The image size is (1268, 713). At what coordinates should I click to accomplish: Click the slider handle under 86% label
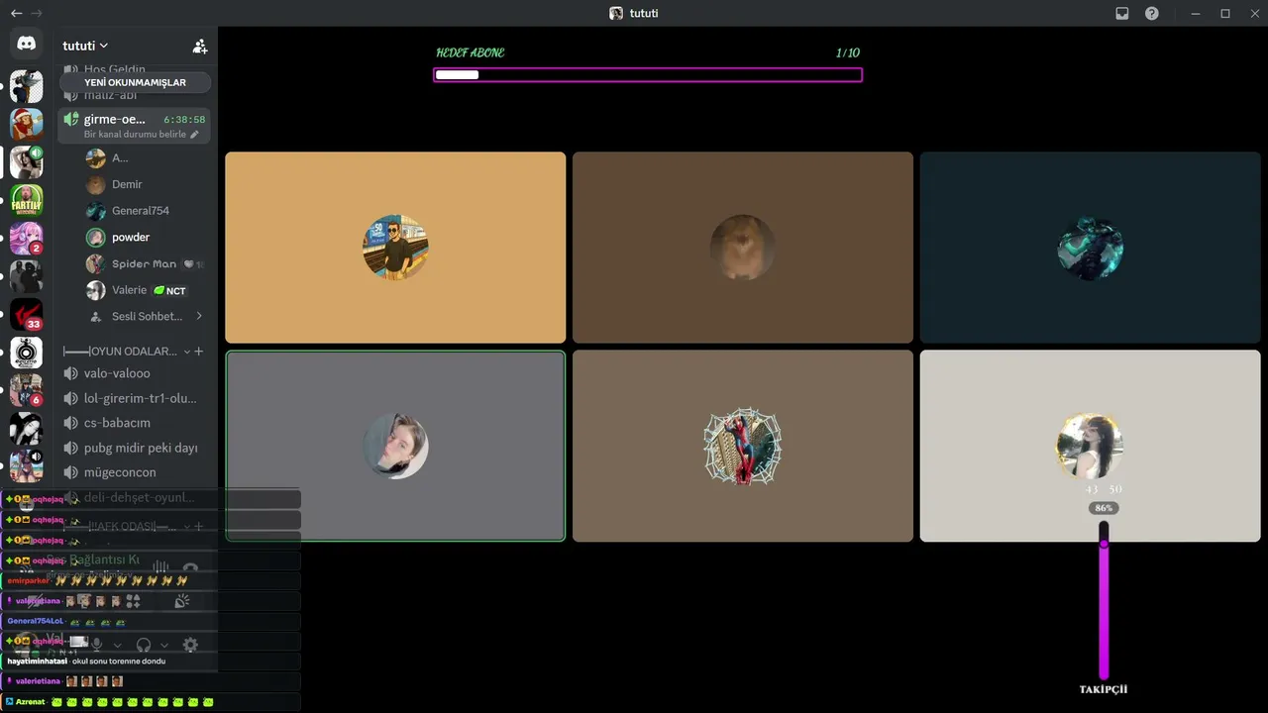(1104, 543)
